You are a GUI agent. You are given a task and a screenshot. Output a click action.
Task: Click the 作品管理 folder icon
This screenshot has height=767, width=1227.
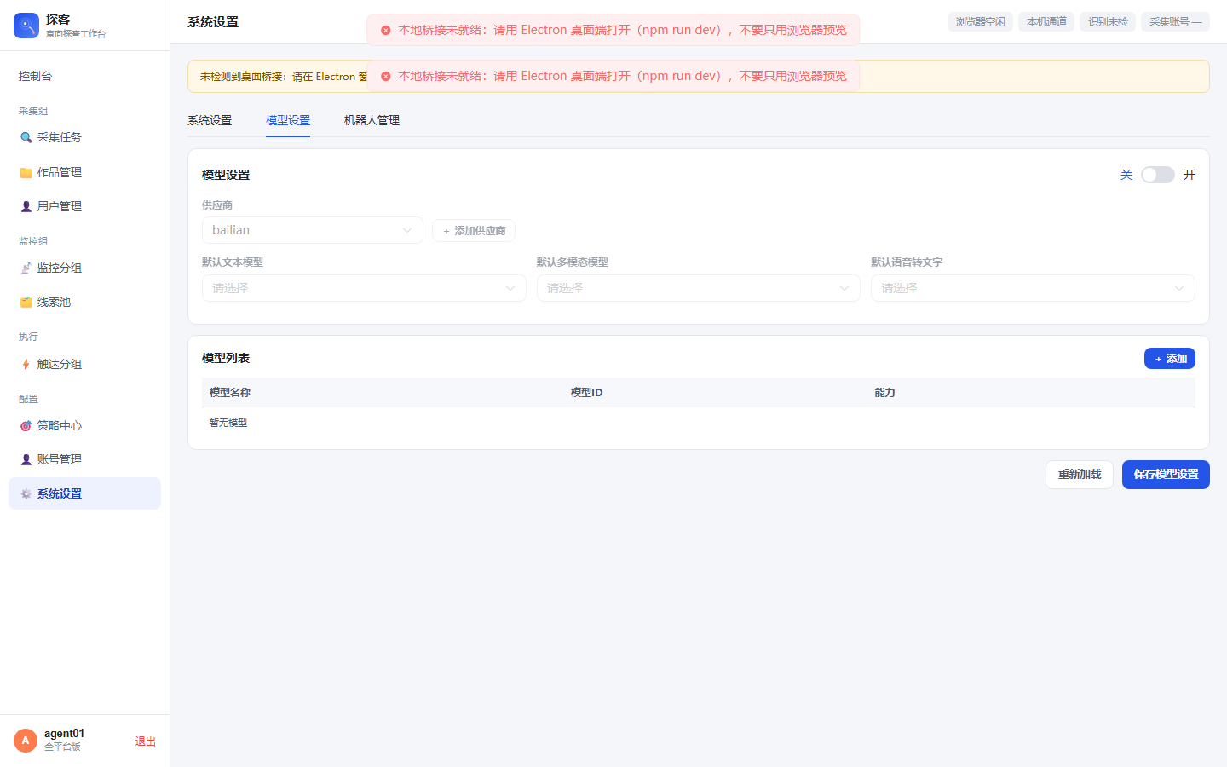coord(26,172)
